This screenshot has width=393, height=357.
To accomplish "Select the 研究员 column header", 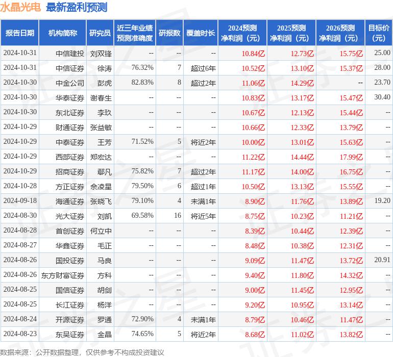I will 100,33.
